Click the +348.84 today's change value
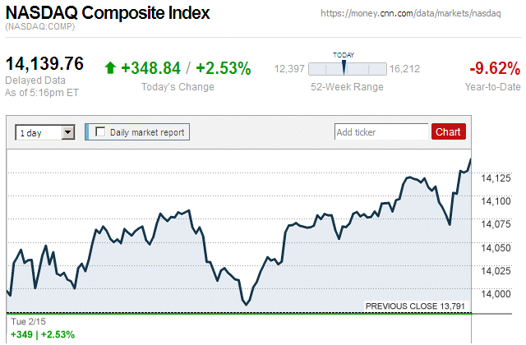The height and width of the screenshot is (345, 526). click(x=150, y=68)
